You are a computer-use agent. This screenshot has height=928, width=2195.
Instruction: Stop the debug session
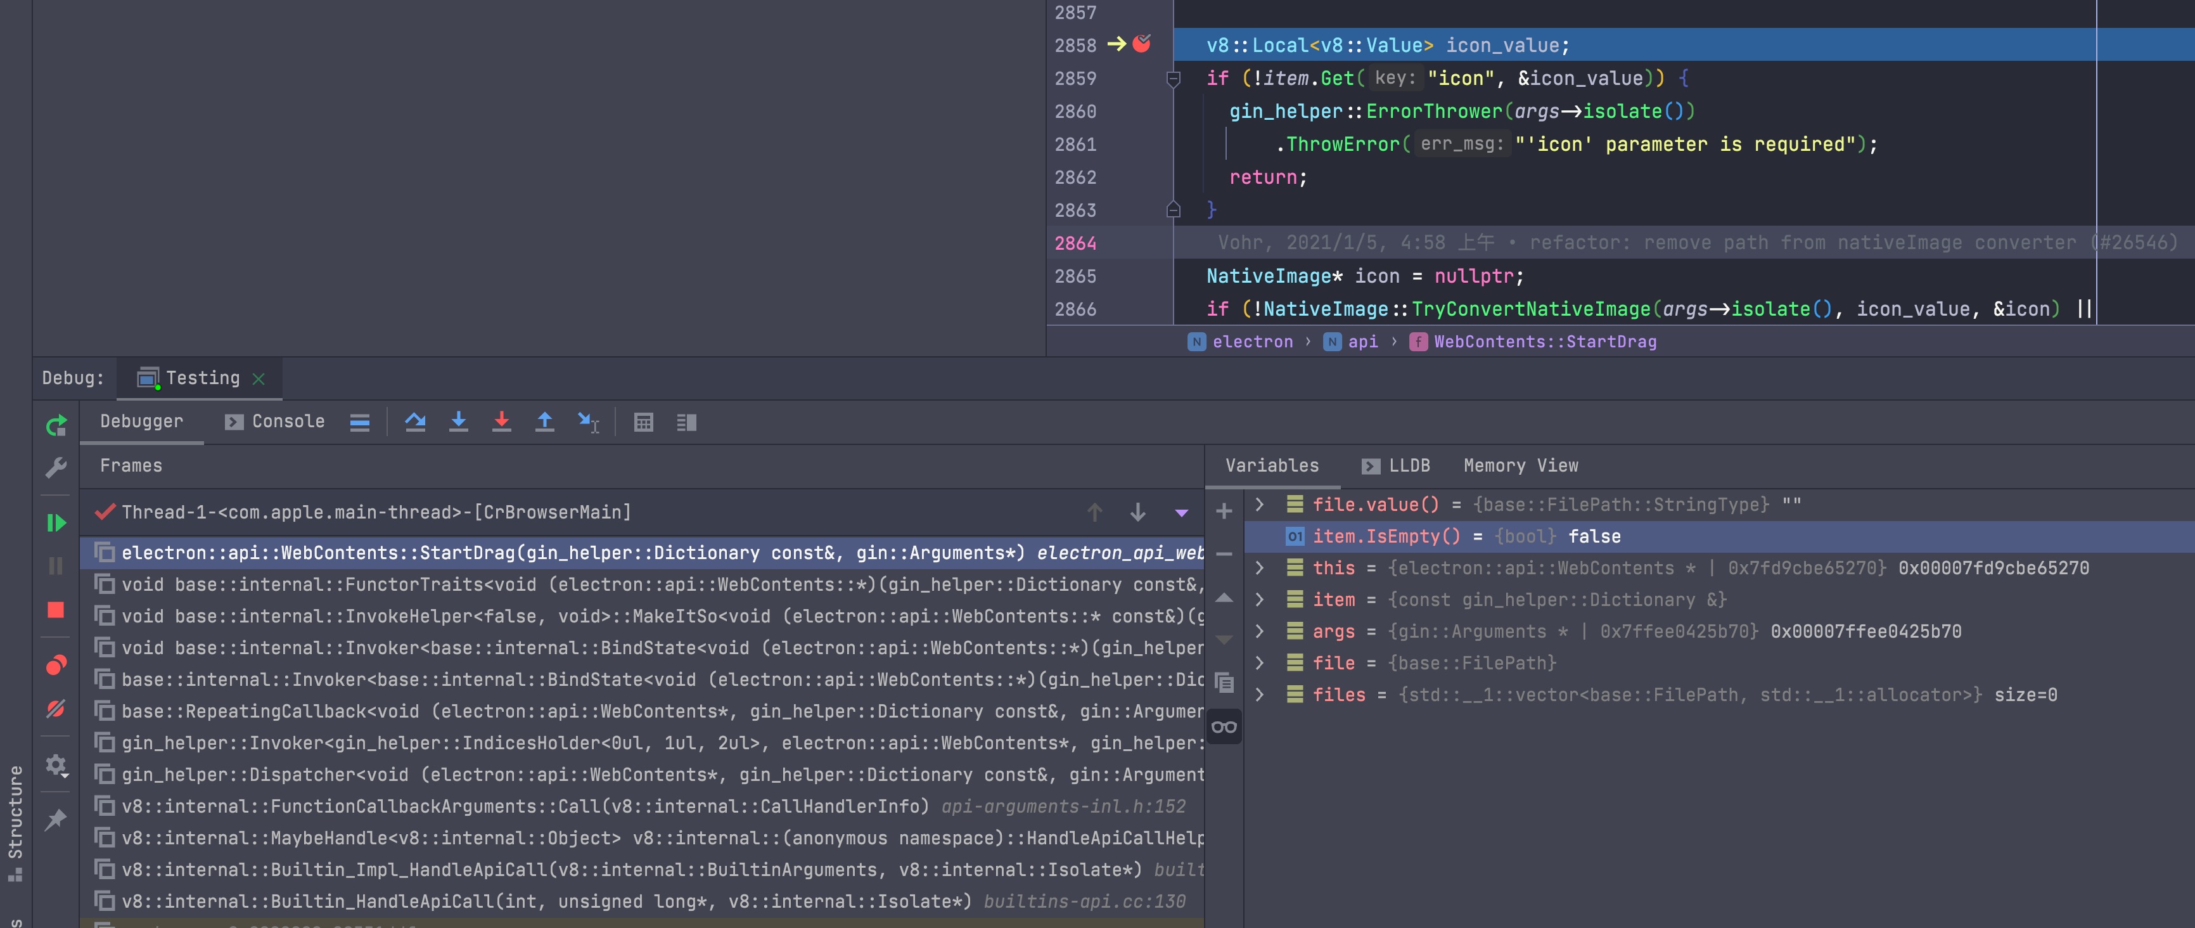[x=56, y=610]
